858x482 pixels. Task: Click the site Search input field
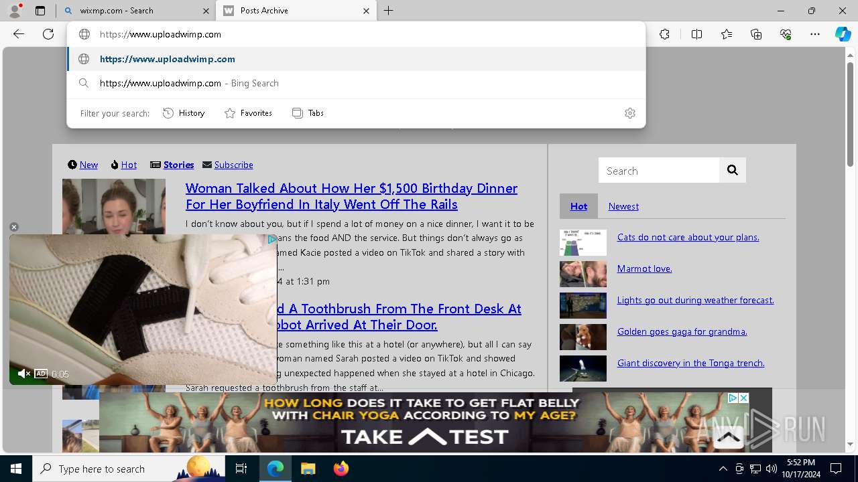(659, 171)
